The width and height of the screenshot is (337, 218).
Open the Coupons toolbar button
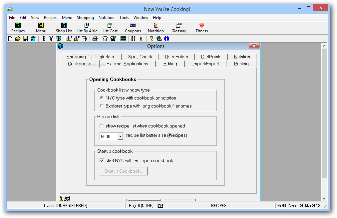133,28
